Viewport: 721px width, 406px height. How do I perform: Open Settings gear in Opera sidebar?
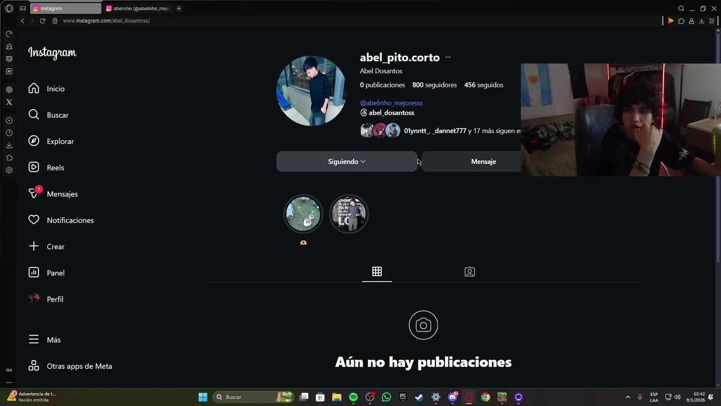pos(9,170)
